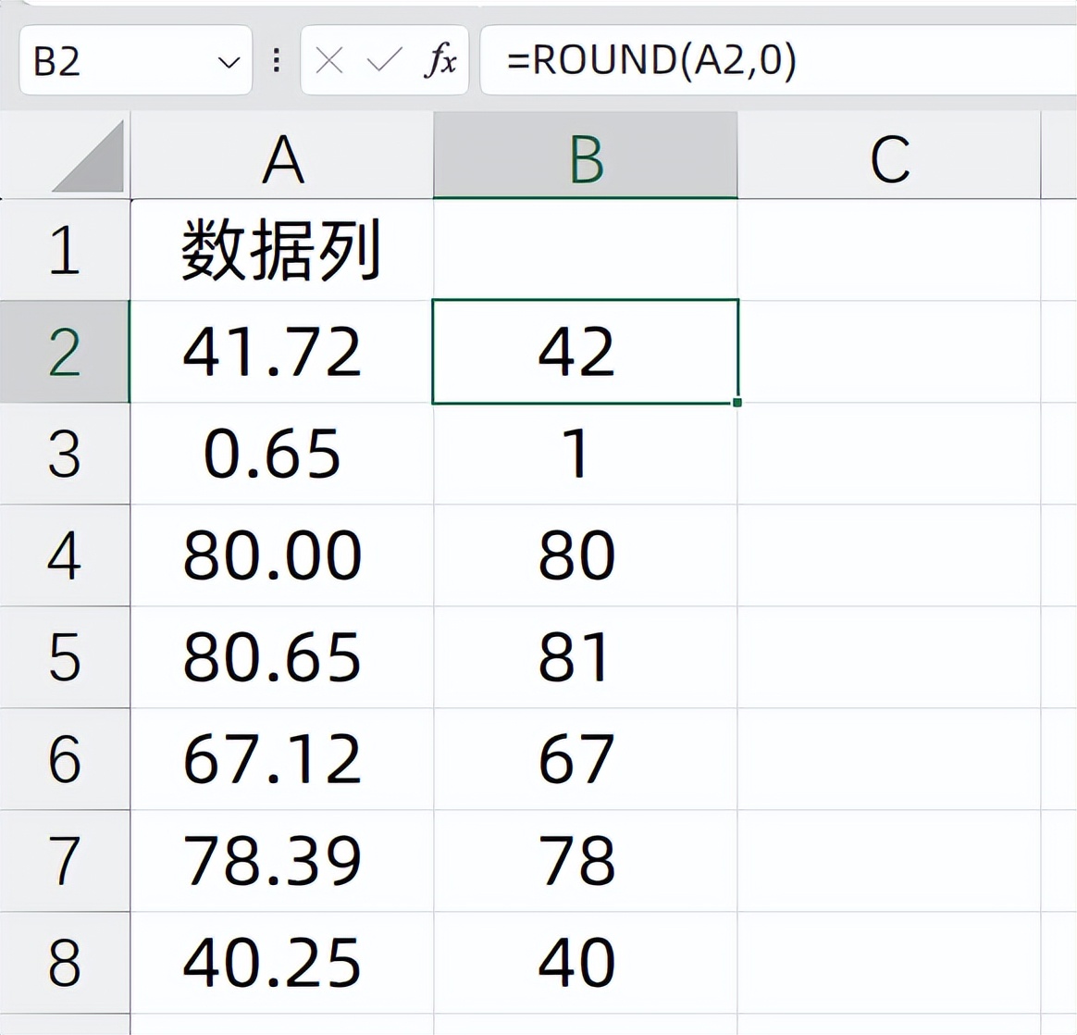Confirm entry with the checkmark icon
Viewport: 1077px width, 1035px height.
384,60
